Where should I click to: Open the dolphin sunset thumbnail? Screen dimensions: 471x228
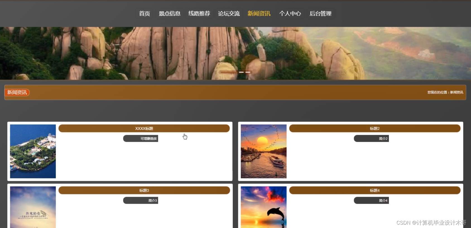(x=264, y=207)
